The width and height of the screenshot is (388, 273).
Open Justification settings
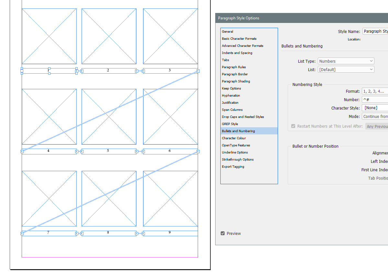click(249, 102)
